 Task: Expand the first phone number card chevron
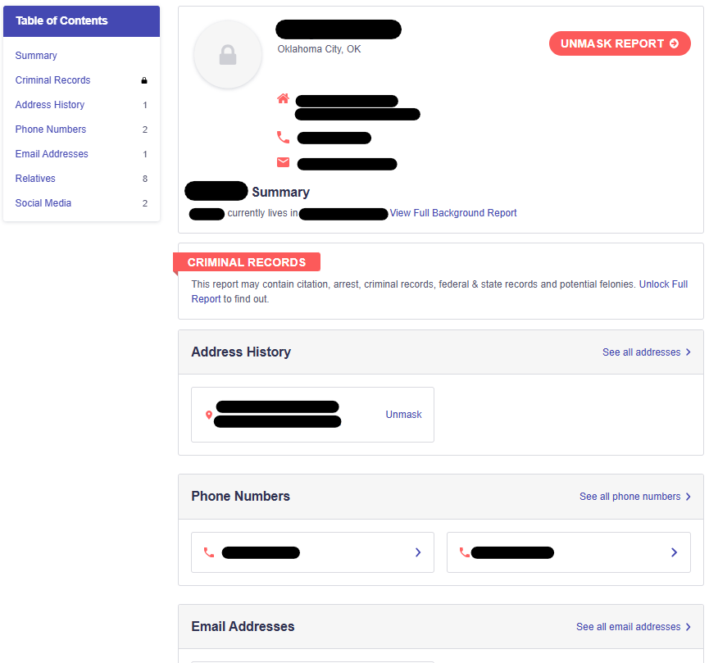[x=418, y=552]
